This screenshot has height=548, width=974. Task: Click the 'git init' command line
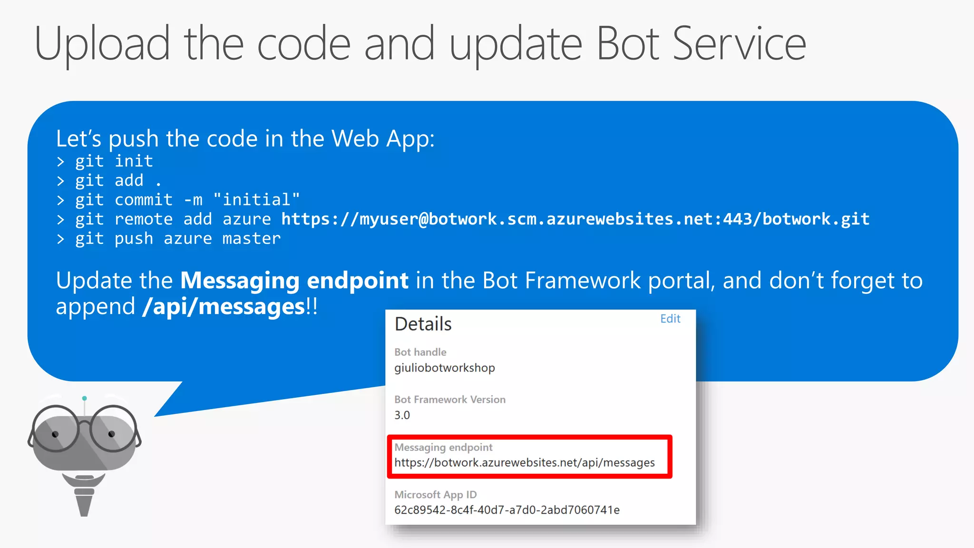[114, 161]
